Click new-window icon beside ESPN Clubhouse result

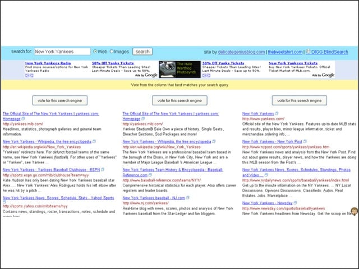(103, 169)
